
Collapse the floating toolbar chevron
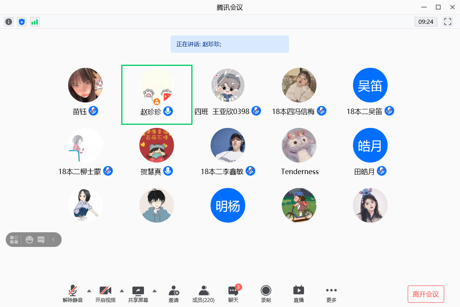(x=54, y=240)
